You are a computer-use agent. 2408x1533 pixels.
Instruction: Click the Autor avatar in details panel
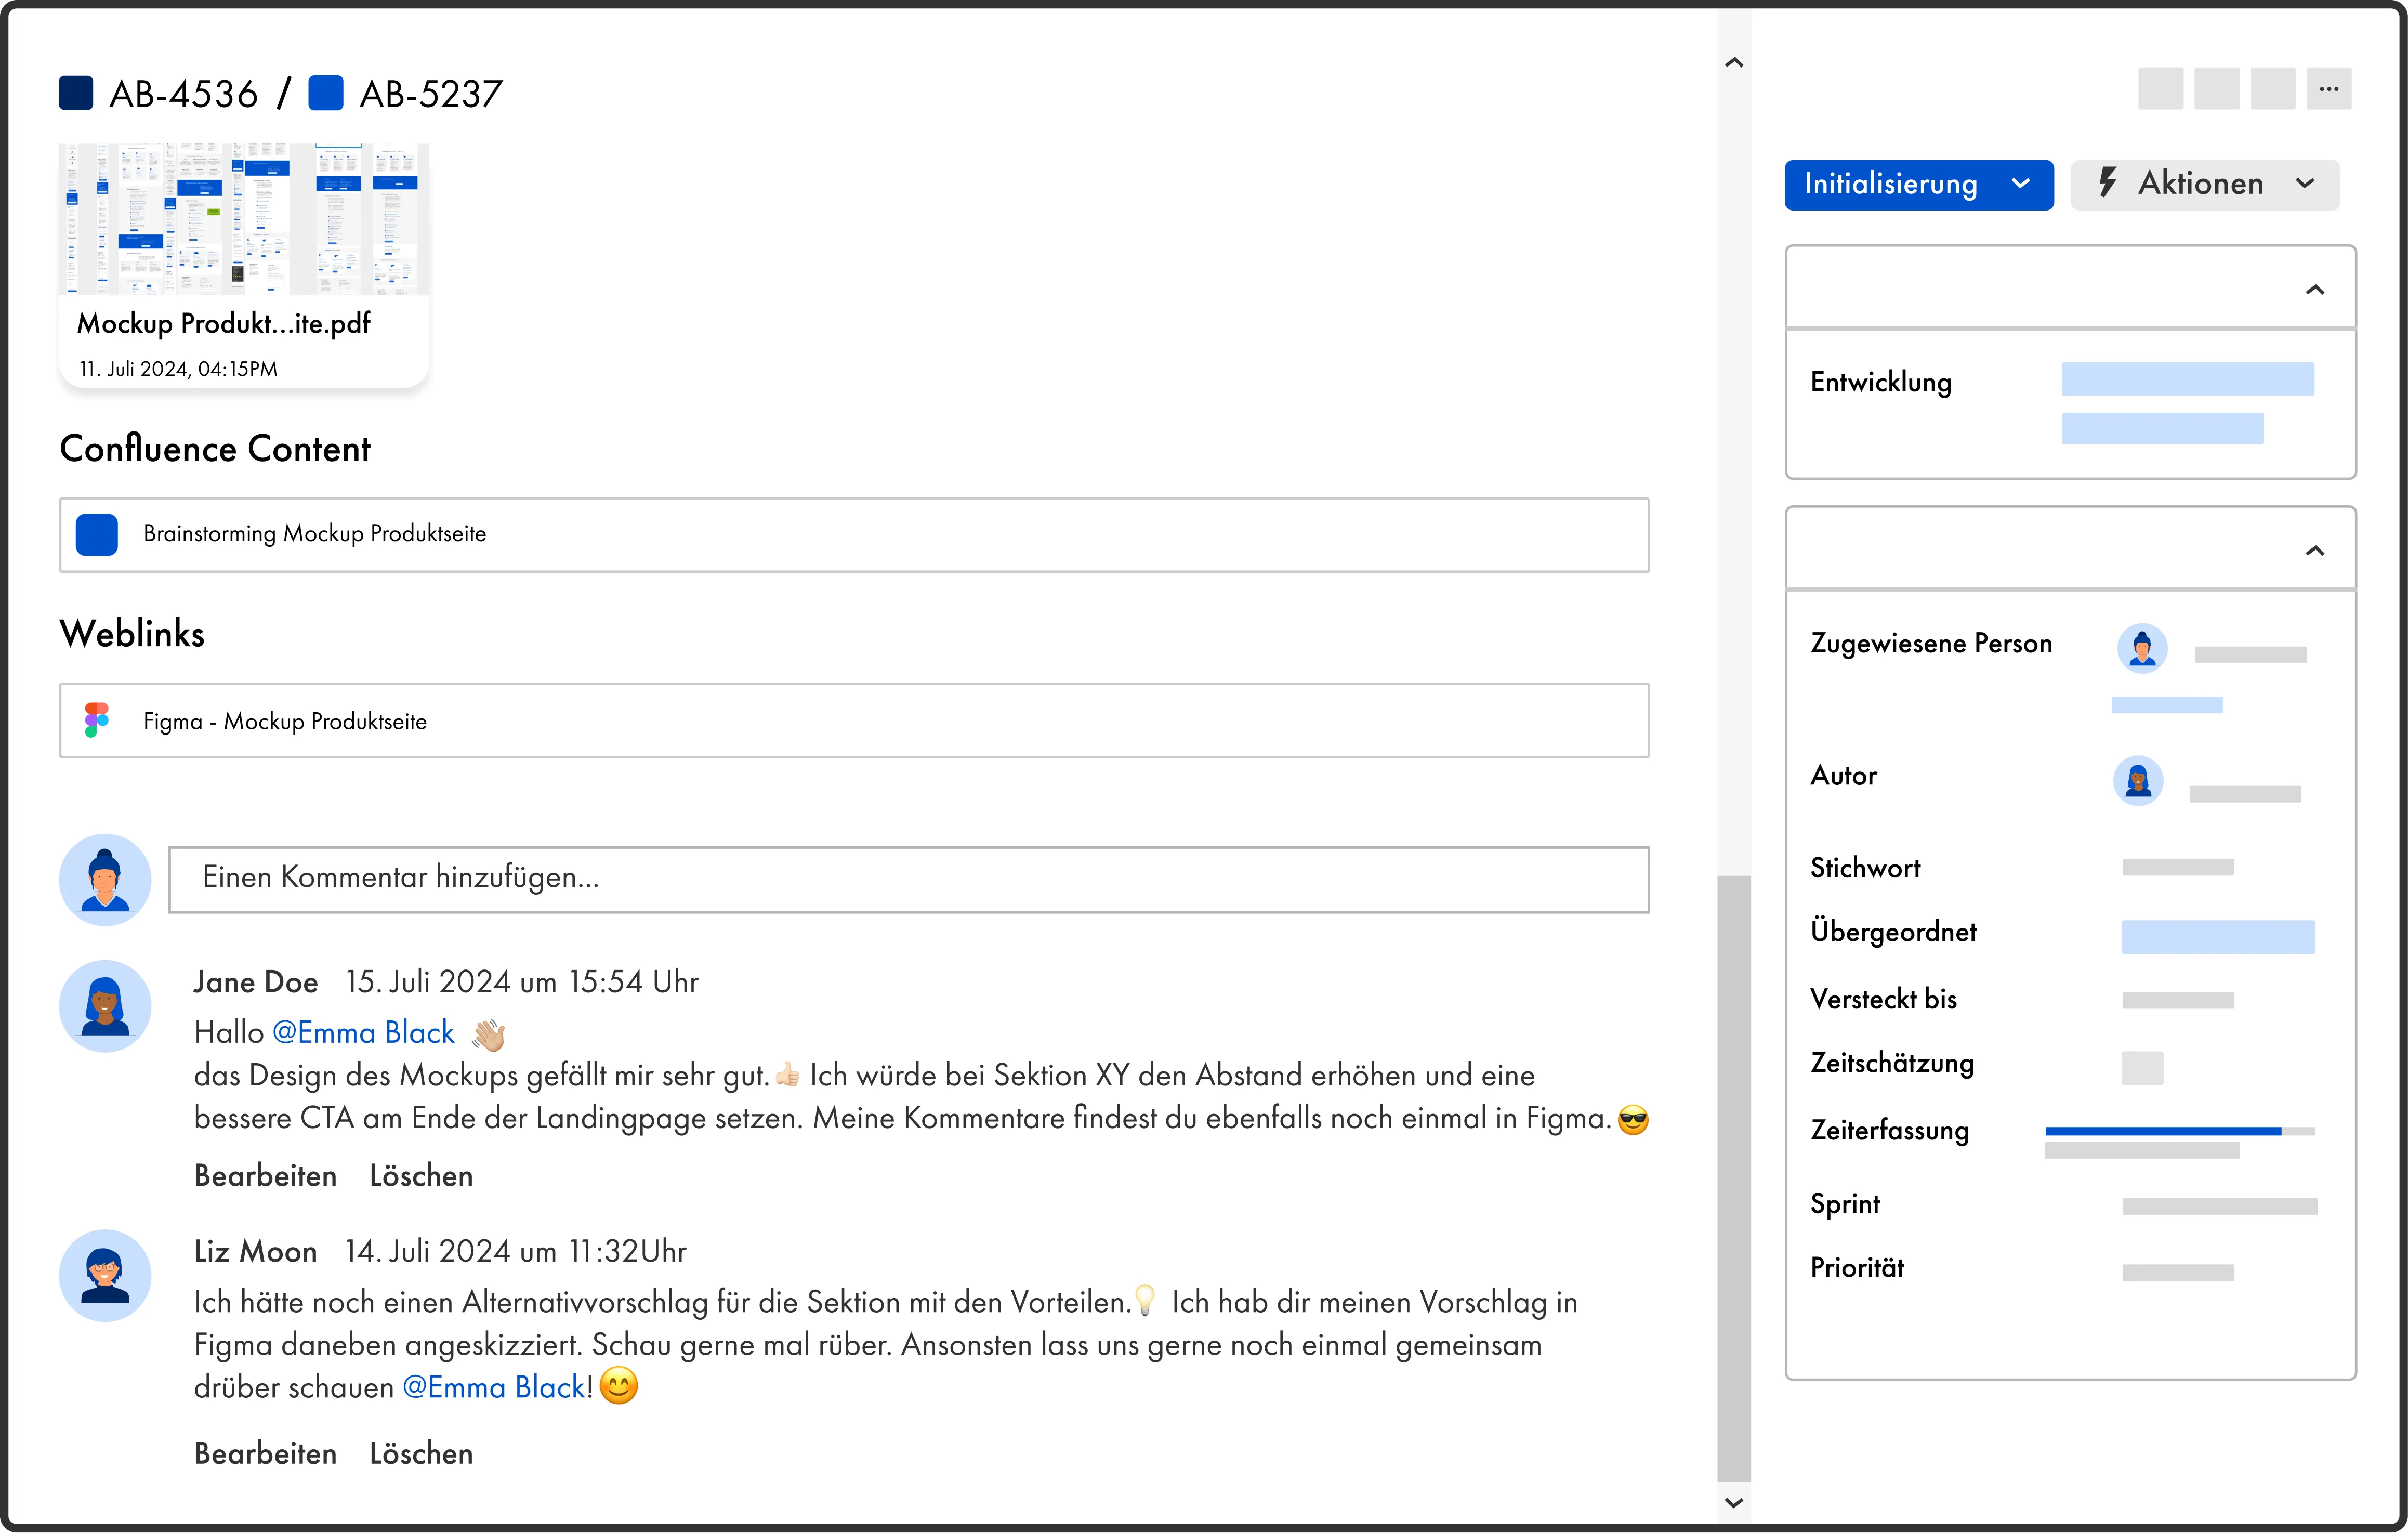coord(2138,780)
